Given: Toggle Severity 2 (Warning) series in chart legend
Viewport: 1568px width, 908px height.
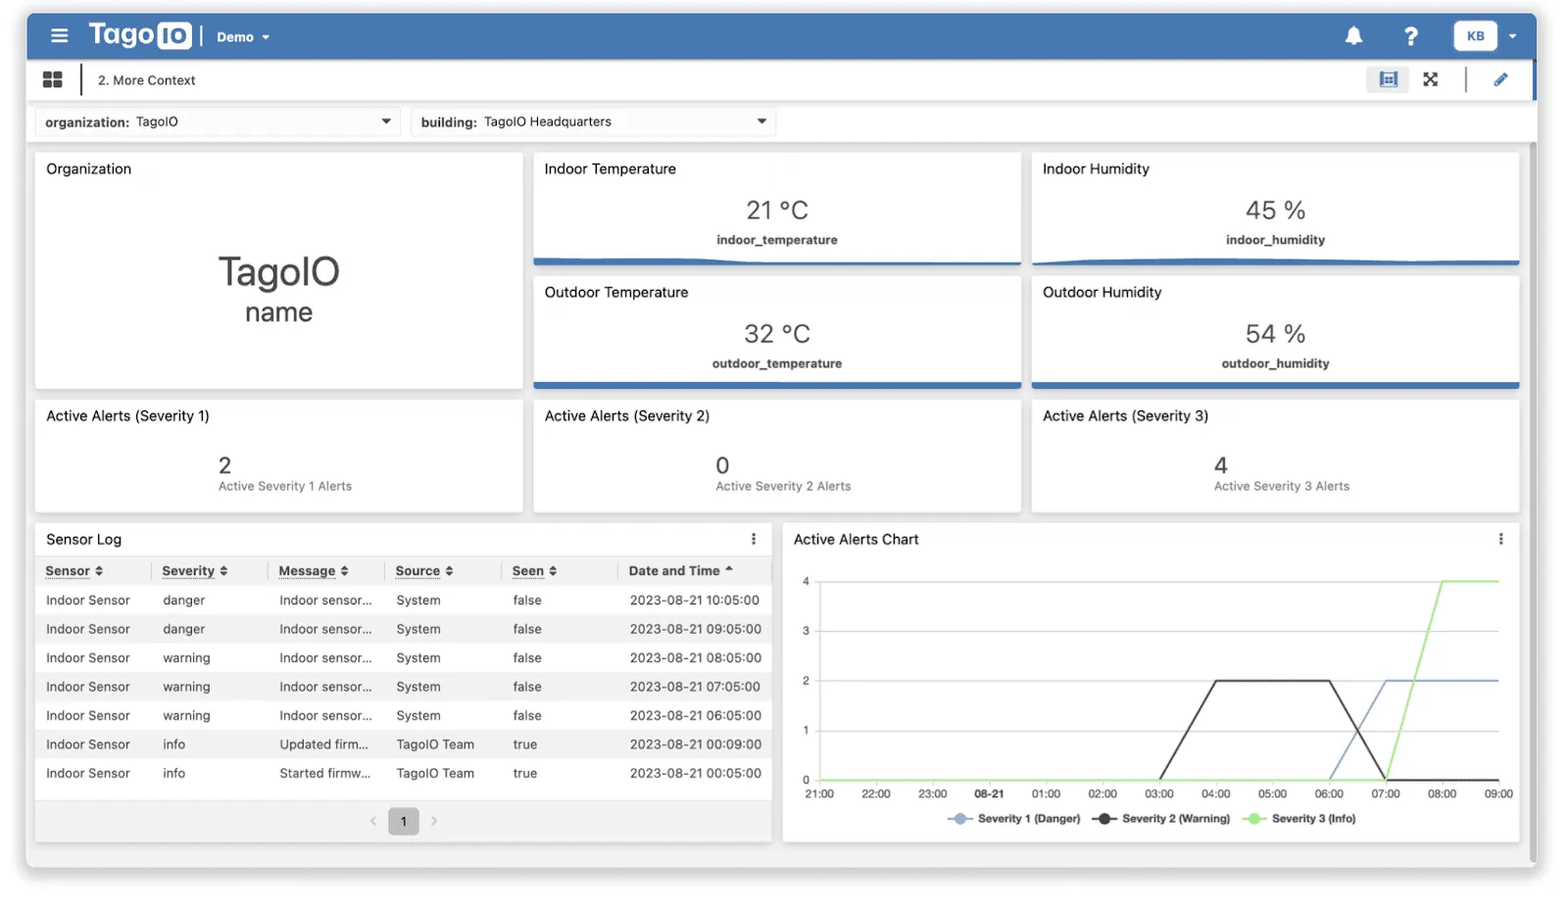Looking at the screenshot, I should click(1160, 819).
